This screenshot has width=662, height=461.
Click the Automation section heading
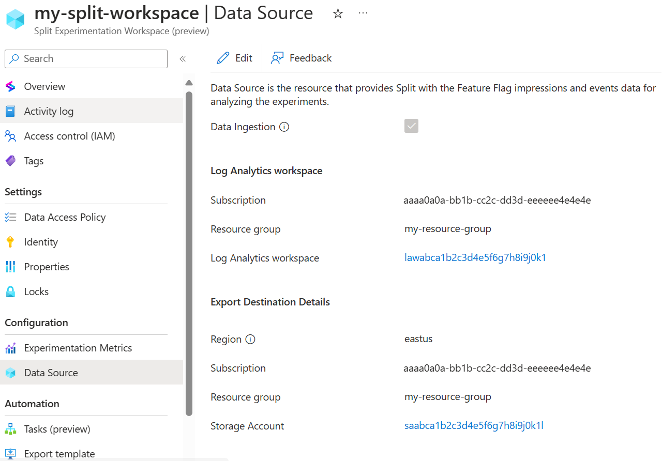tap(32, 404)
